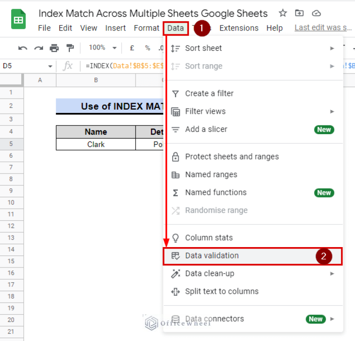Expand the Name box dropdown arrow
Image resolution: width=355 pixels, height=341 pixels.
50,66
